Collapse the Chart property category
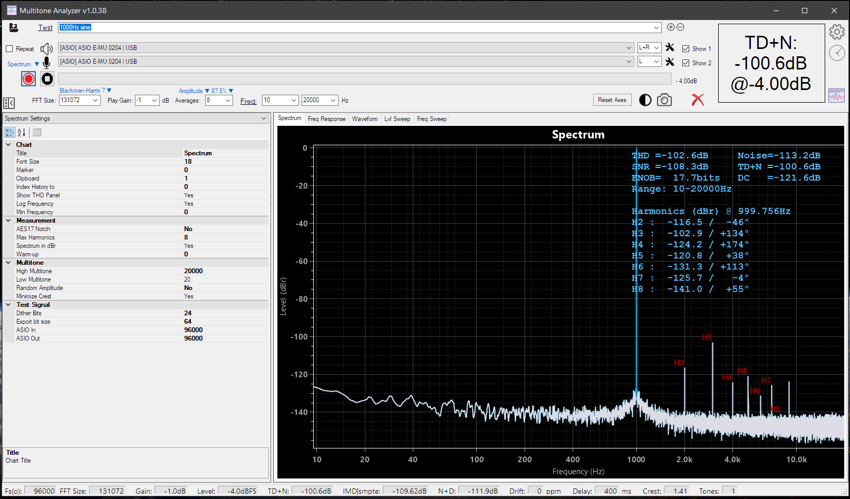The height and width of the screenshot is (499, 850). click(8, 145)
